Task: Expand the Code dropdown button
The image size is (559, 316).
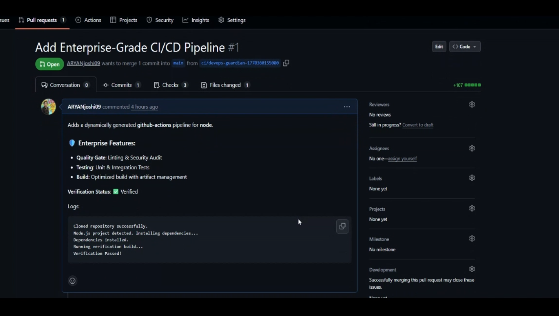Action: [465, 47]
